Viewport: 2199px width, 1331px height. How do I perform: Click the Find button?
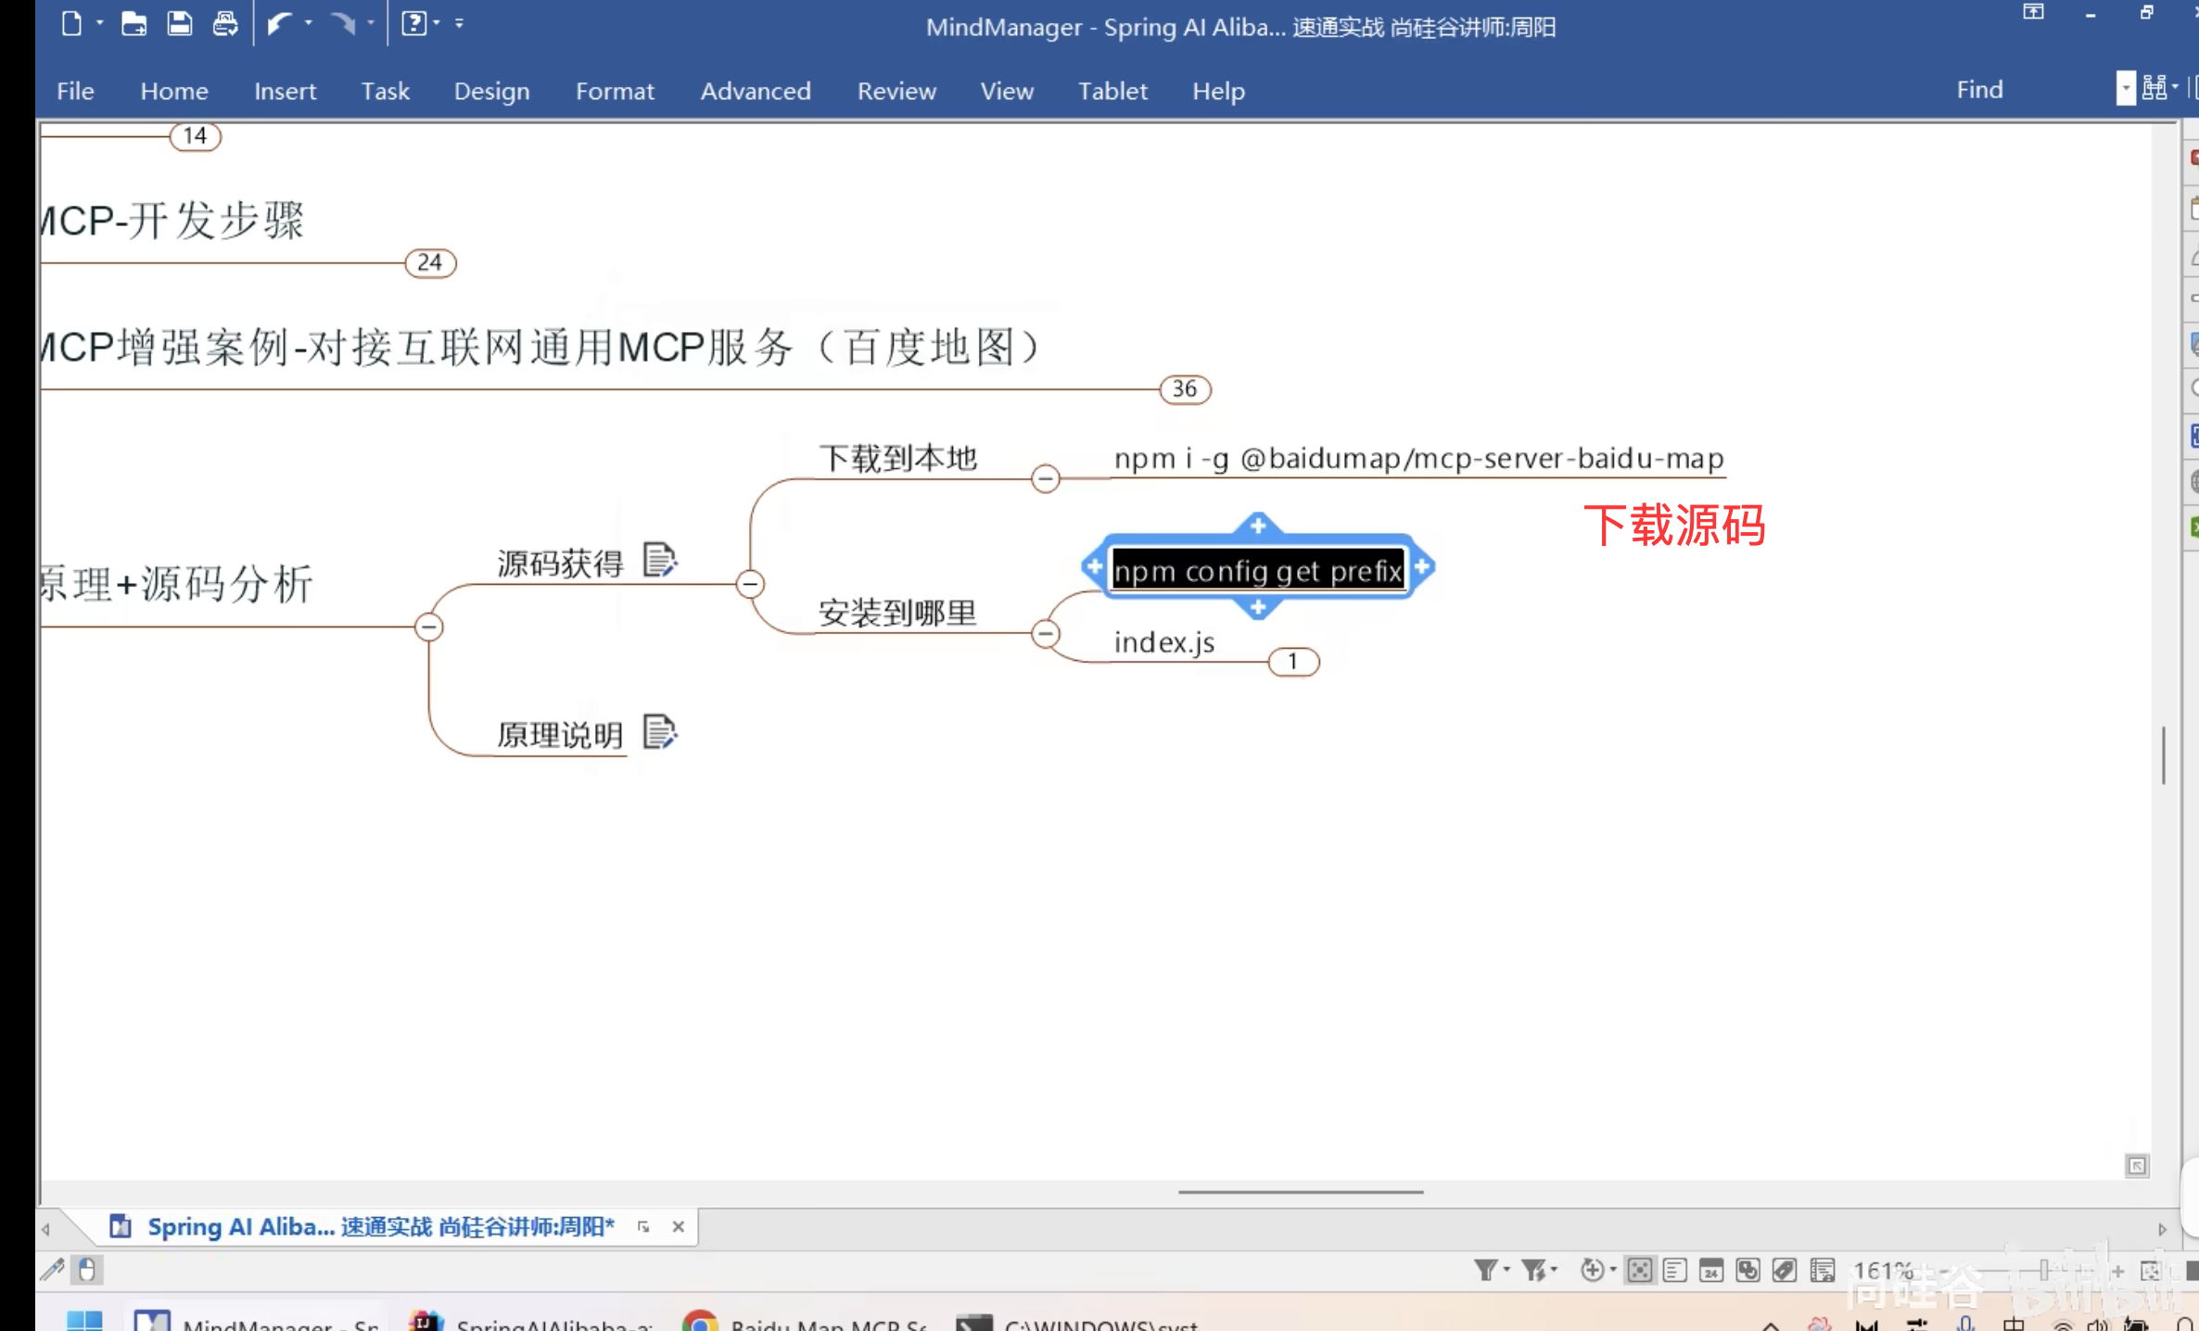tap(1980, 89)
